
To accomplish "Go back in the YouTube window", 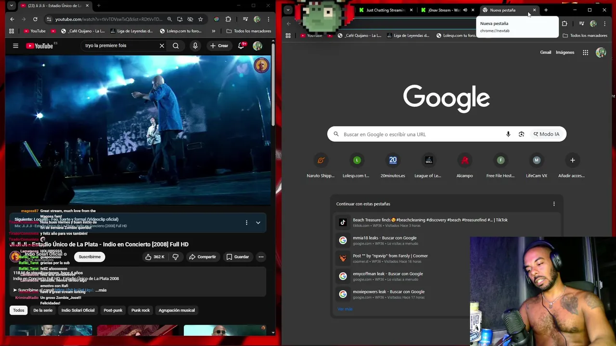I will coord(12,19).
